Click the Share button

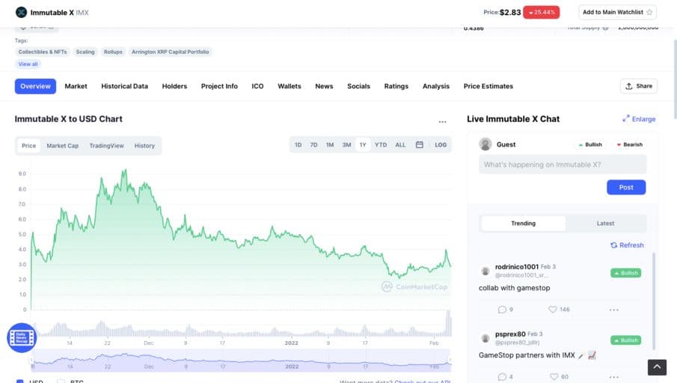[638, 86]
